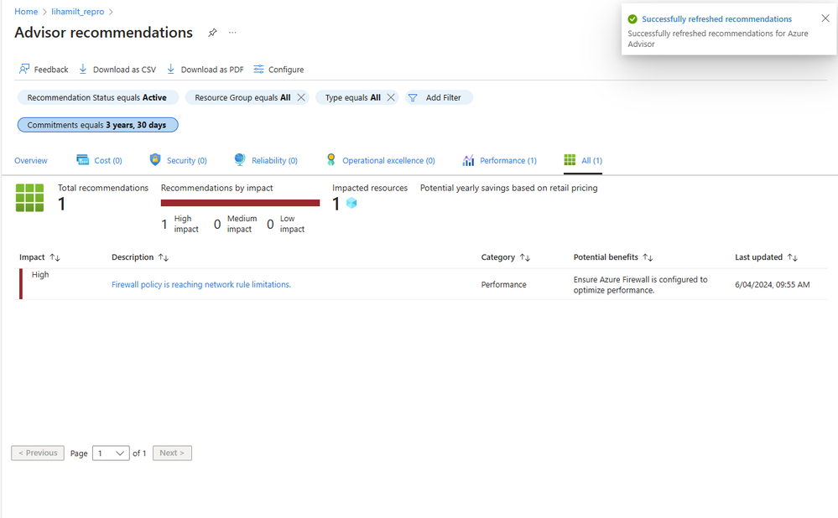This screenshot has height=518, width=838.
Task: Go to Home in the breadcrumb
Action: point(26,11)
